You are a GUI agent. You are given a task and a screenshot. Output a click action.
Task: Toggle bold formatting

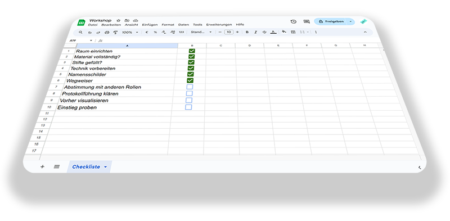click(247, 32)
